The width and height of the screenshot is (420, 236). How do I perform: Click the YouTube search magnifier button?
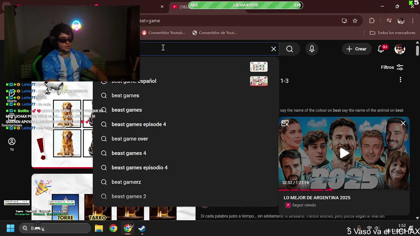pos(289,49)
